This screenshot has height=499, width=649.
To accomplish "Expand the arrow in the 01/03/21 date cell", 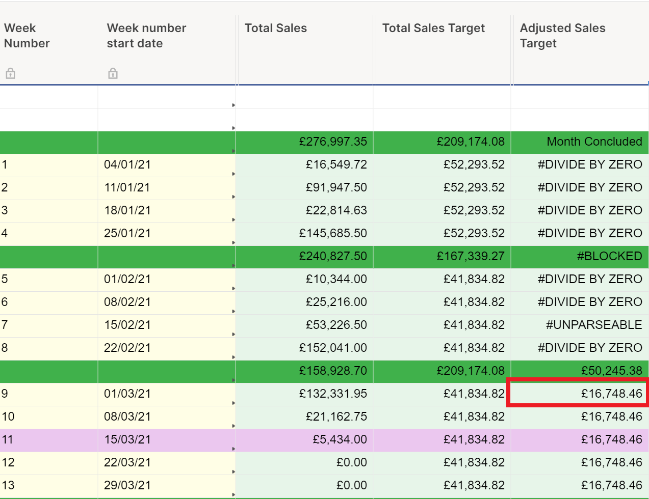I will [233, 403].
